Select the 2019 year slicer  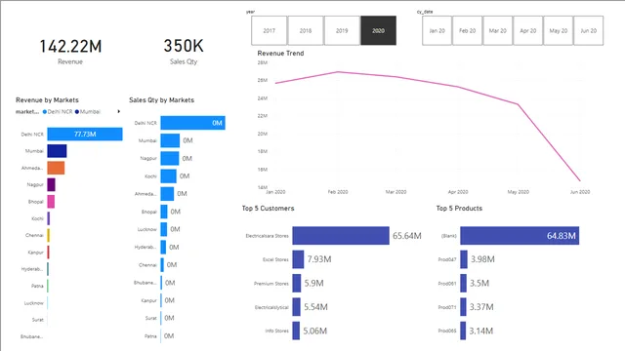(342, 30)
